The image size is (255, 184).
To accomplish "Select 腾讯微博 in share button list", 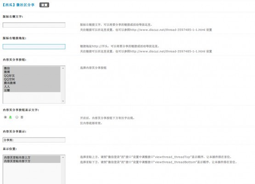I will pyautogui.click(x=32, y=83).
